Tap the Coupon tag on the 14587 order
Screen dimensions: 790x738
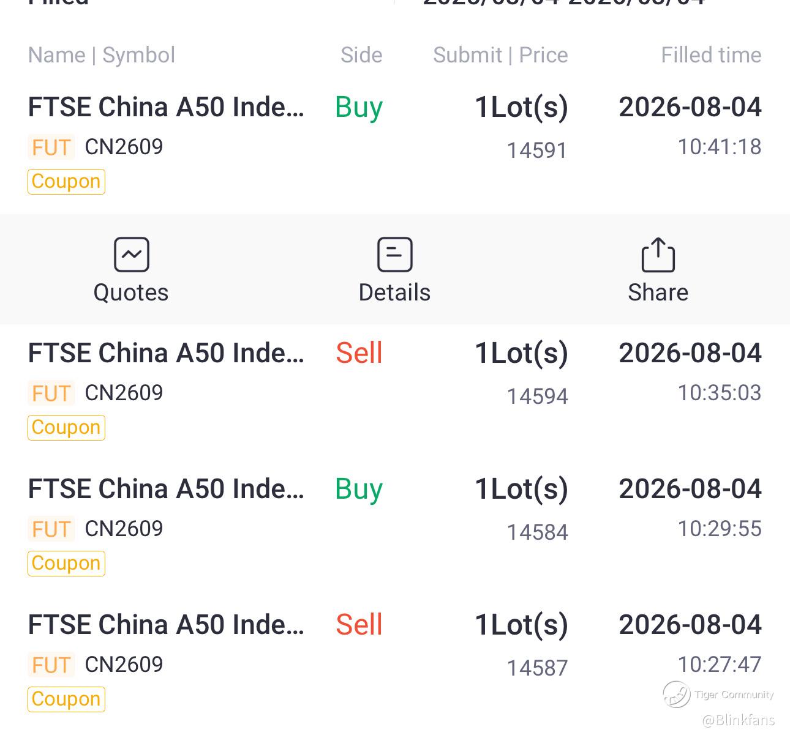tap(66, 699)
